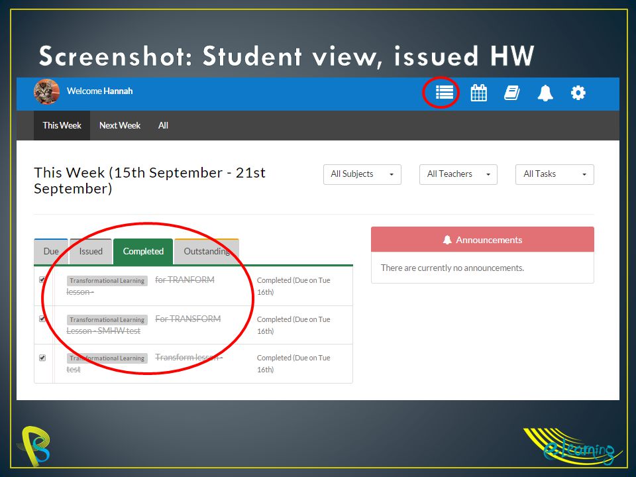Select the Completed homework tab
This screenshot has width=636, height=477.
coord(143,252)
